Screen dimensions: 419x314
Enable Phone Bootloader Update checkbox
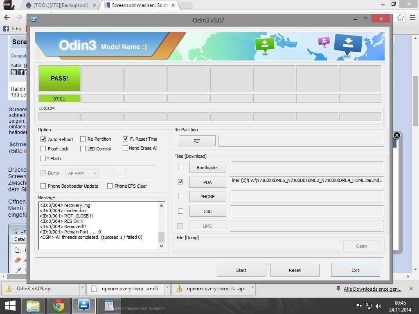(43, 186)
